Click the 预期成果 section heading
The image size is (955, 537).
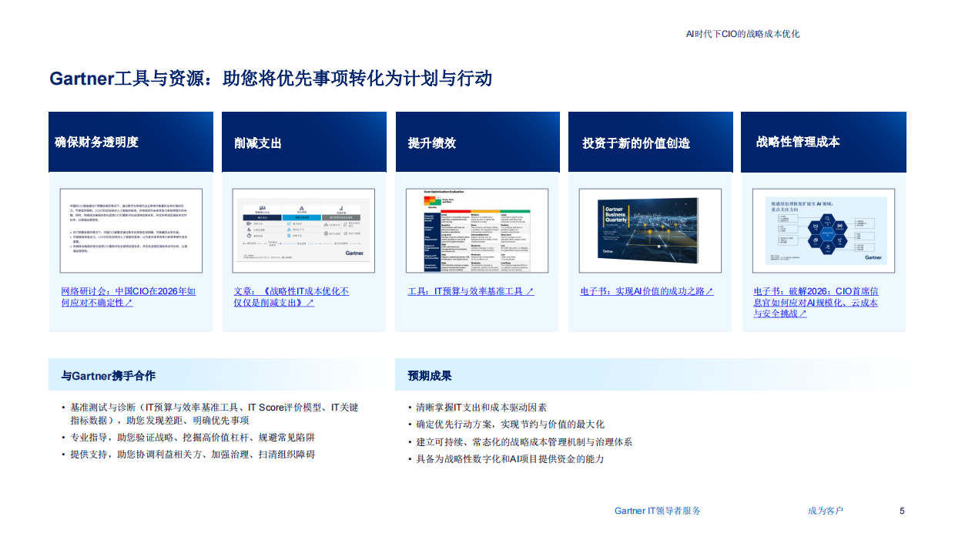click(430, 376)
